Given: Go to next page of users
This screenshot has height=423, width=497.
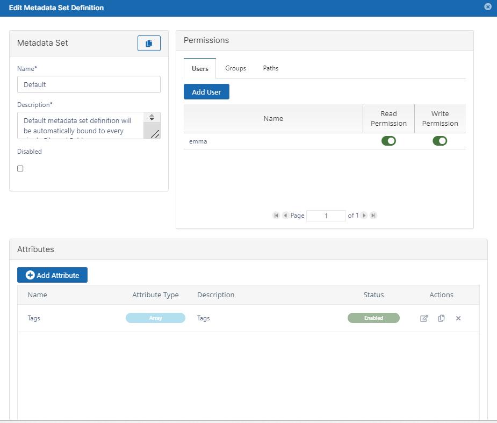Looking at the screenshot, I should point(364,216).
